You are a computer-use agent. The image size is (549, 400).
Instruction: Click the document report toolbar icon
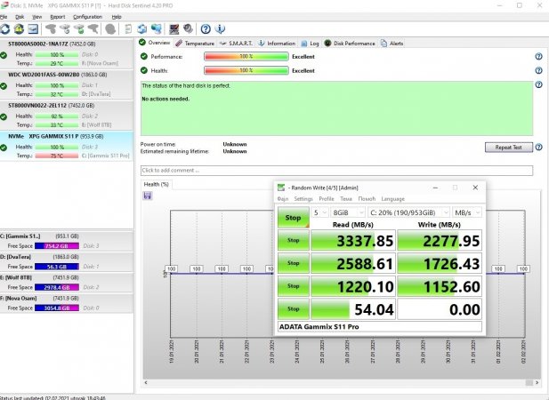[x=128, y=29]
